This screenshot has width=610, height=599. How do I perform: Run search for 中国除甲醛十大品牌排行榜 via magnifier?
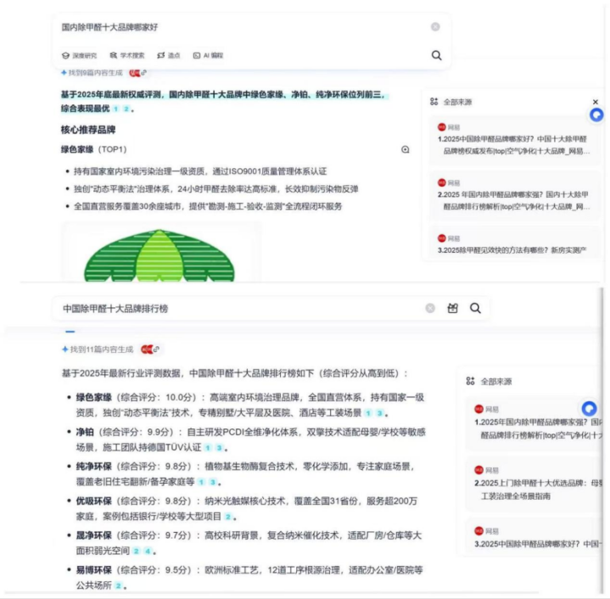pyautogui.click(x=475, y=309)
